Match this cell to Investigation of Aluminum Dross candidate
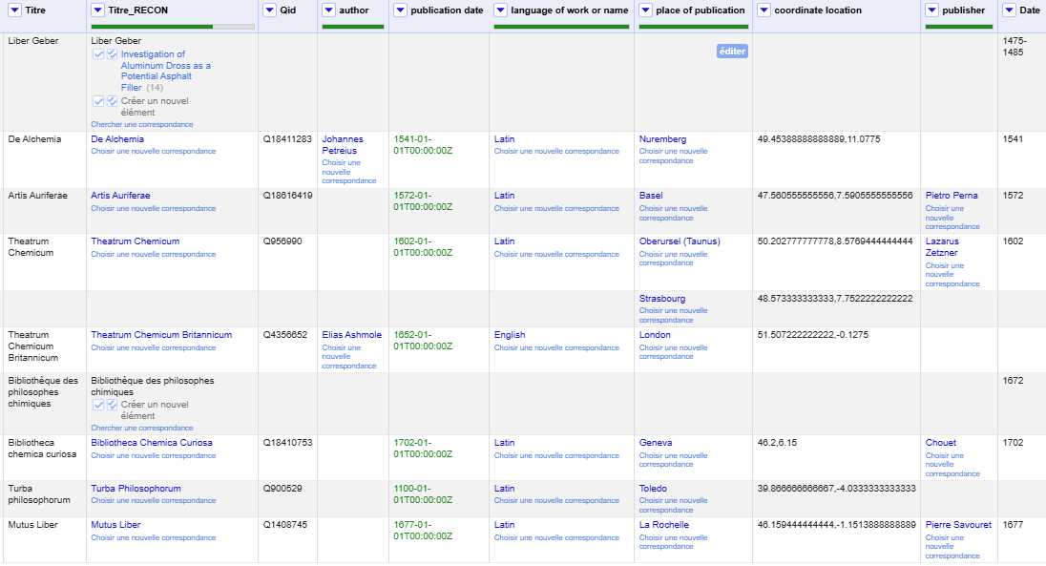 point(98,54)
